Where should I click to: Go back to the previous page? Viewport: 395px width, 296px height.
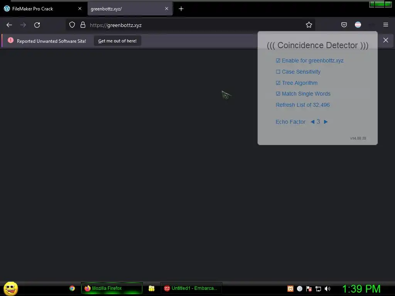pyautogui.click(x=9, y=25)
